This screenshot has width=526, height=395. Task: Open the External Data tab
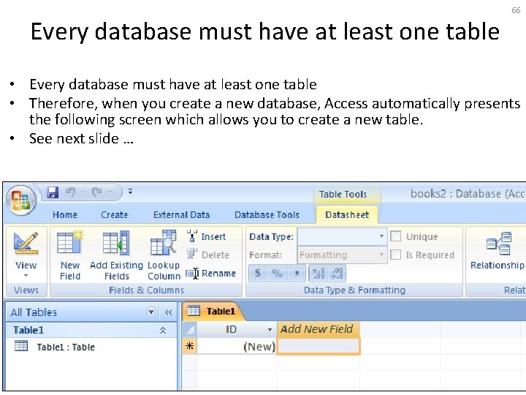click(181, 215)
